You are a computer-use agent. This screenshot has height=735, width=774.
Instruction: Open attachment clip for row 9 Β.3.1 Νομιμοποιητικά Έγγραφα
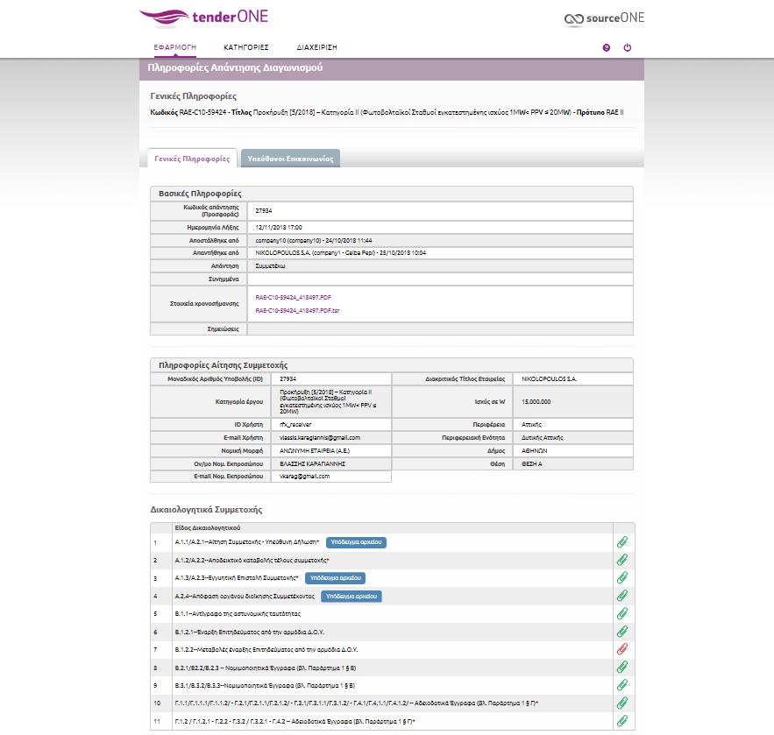[x=622, y=685]
